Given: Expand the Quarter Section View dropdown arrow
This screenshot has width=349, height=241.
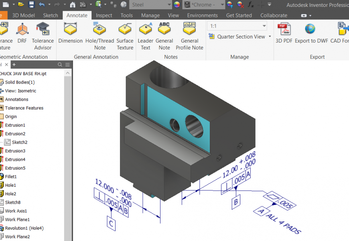Looking at the screenshot, I should click(x=270, y=36).
